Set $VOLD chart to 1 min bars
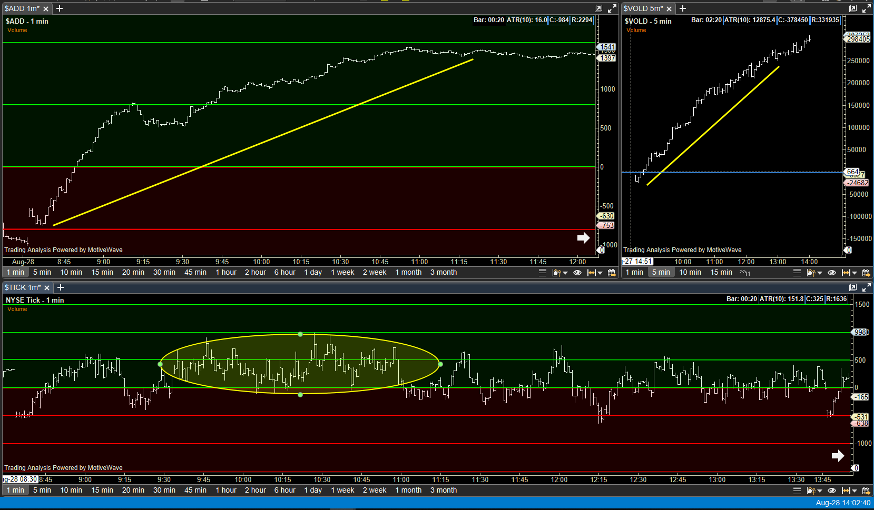The width and height of the screenshot is (874, 510). (x=634, y=273)
